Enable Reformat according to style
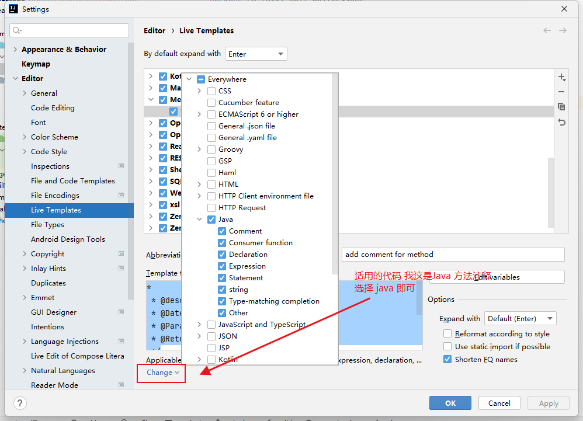Viewport: 583px width, 421px height. coord(447,334)
